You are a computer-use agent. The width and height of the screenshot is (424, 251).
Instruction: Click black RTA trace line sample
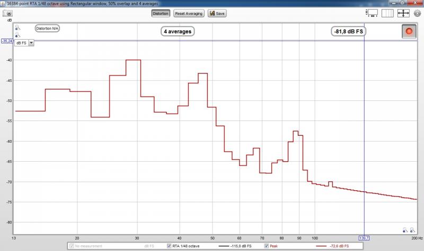[x=223, y=246]
